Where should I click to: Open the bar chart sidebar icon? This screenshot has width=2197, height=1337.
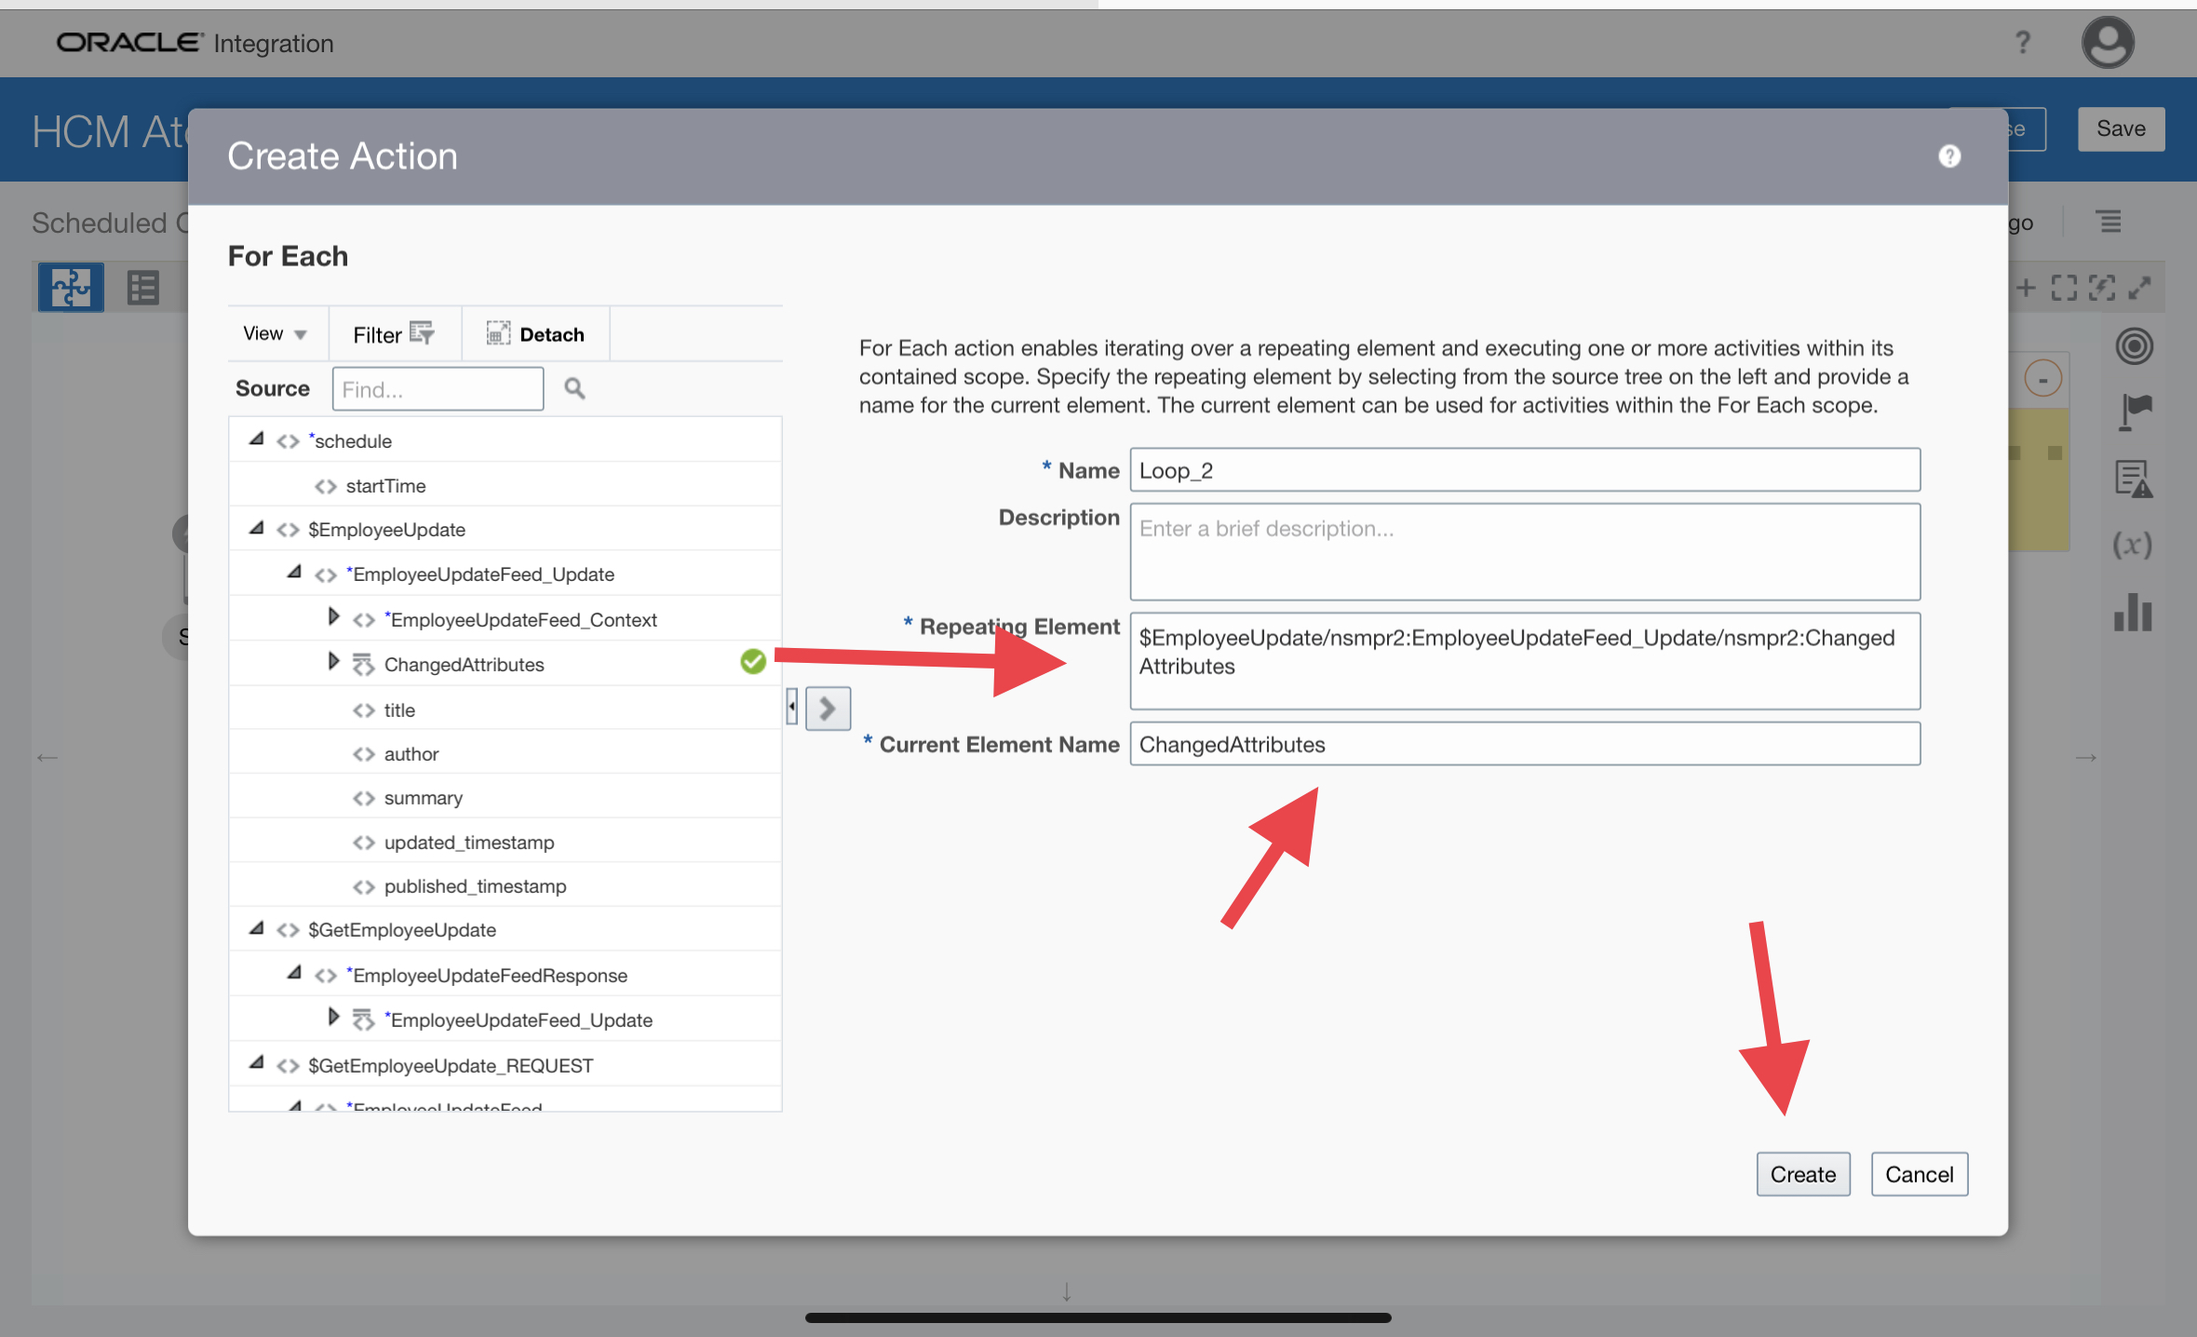[x=2132, y=613]
